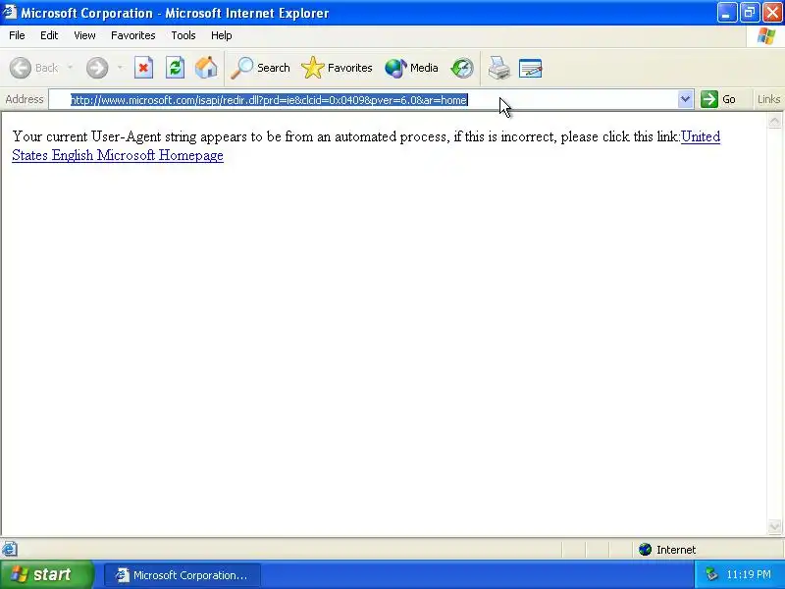Open the Favorites menu in menu bar
Image resolution: width=785 pixels, height=589 pixels.
pos(133,35)
